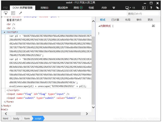Minimize the developer tools window
This screenshot has width=162, height=122.
[145, 3]
